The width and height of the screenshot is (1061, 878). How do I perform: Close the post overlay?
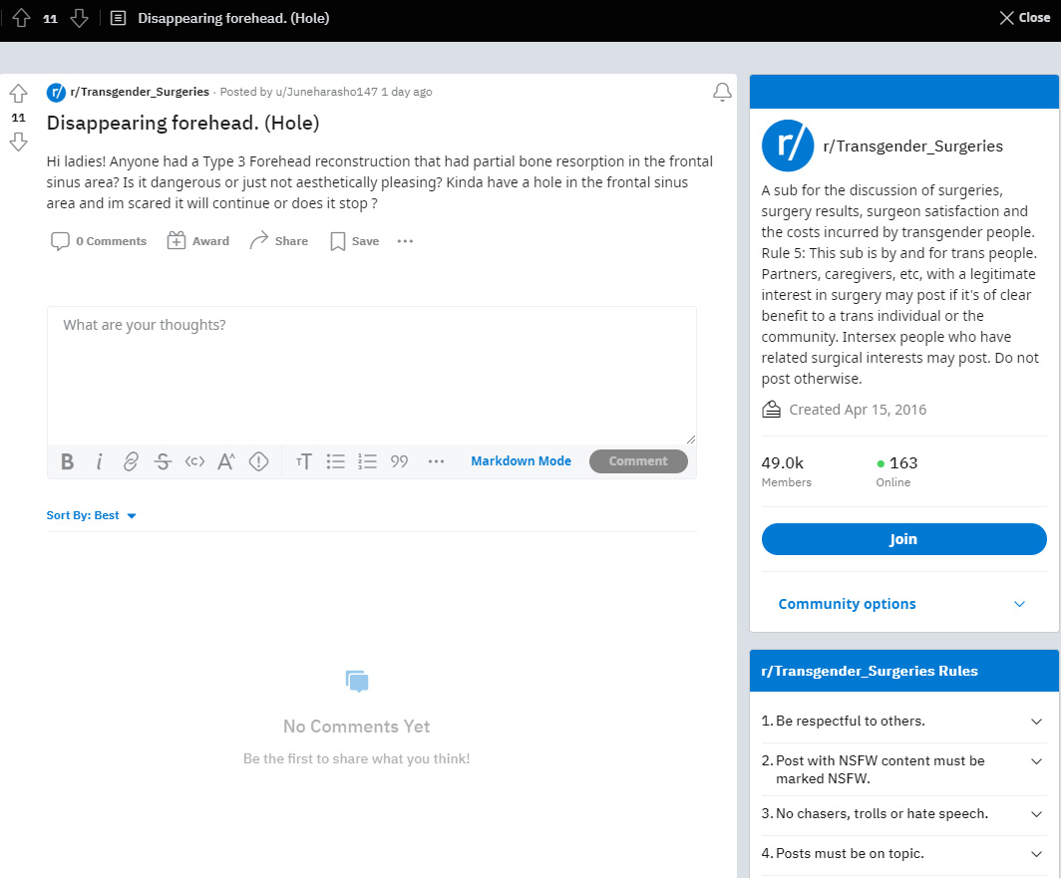tap(1024, 18)
